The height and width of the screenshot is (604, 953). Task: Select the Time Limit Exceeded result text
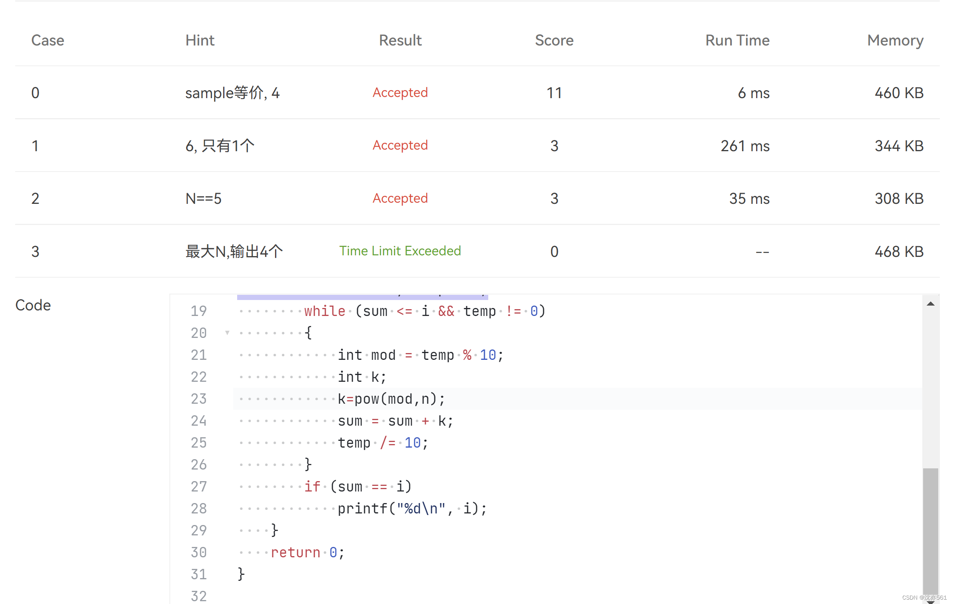click(400, 251)
